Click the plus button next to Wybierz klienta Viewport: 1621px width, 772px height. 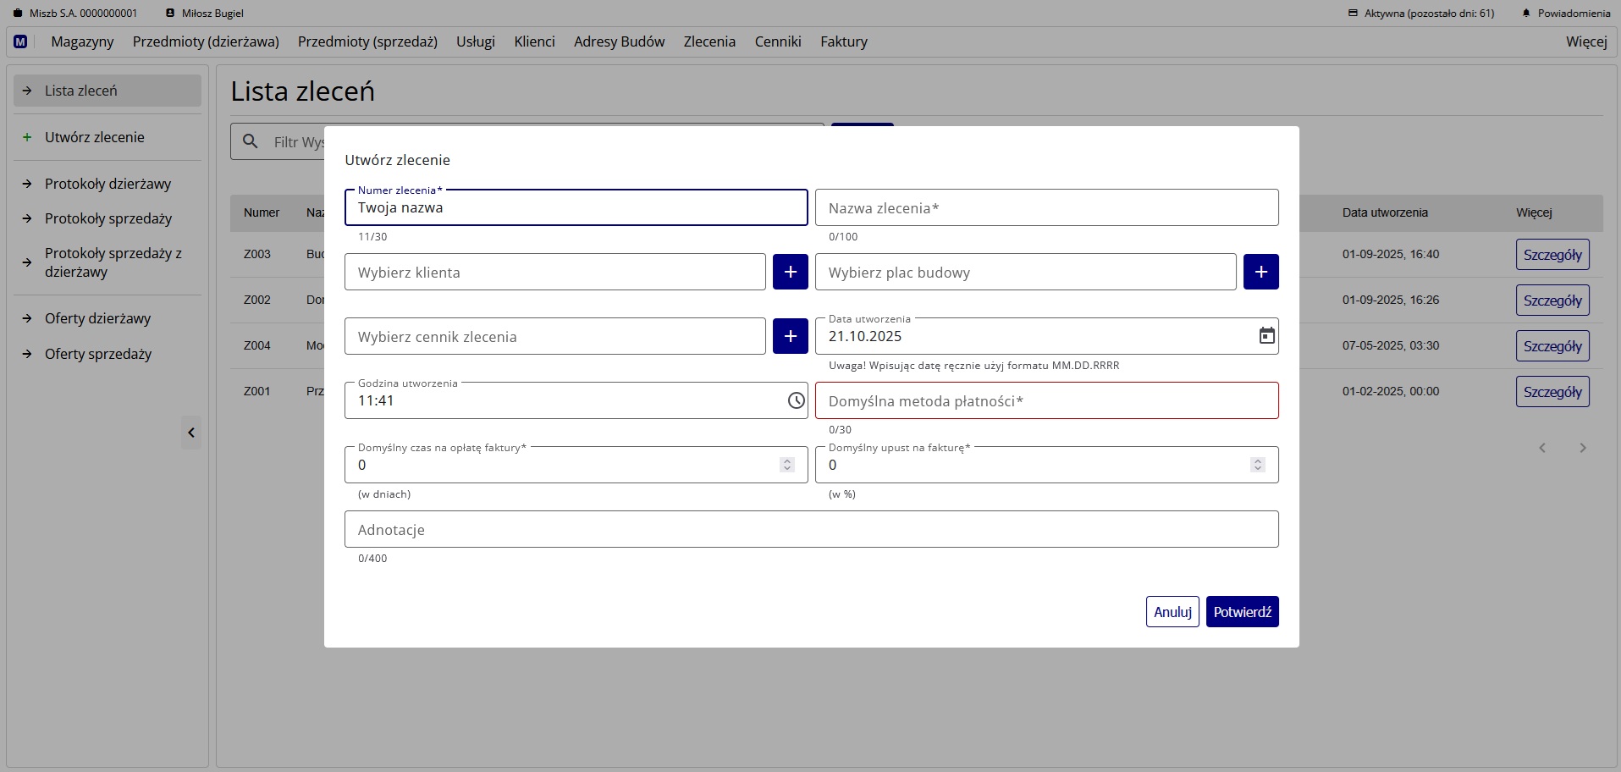pos(790,272)
